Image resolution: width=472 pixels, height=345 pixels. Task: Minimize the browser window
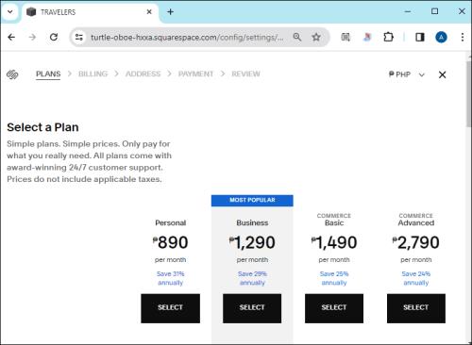pos(408,11)
